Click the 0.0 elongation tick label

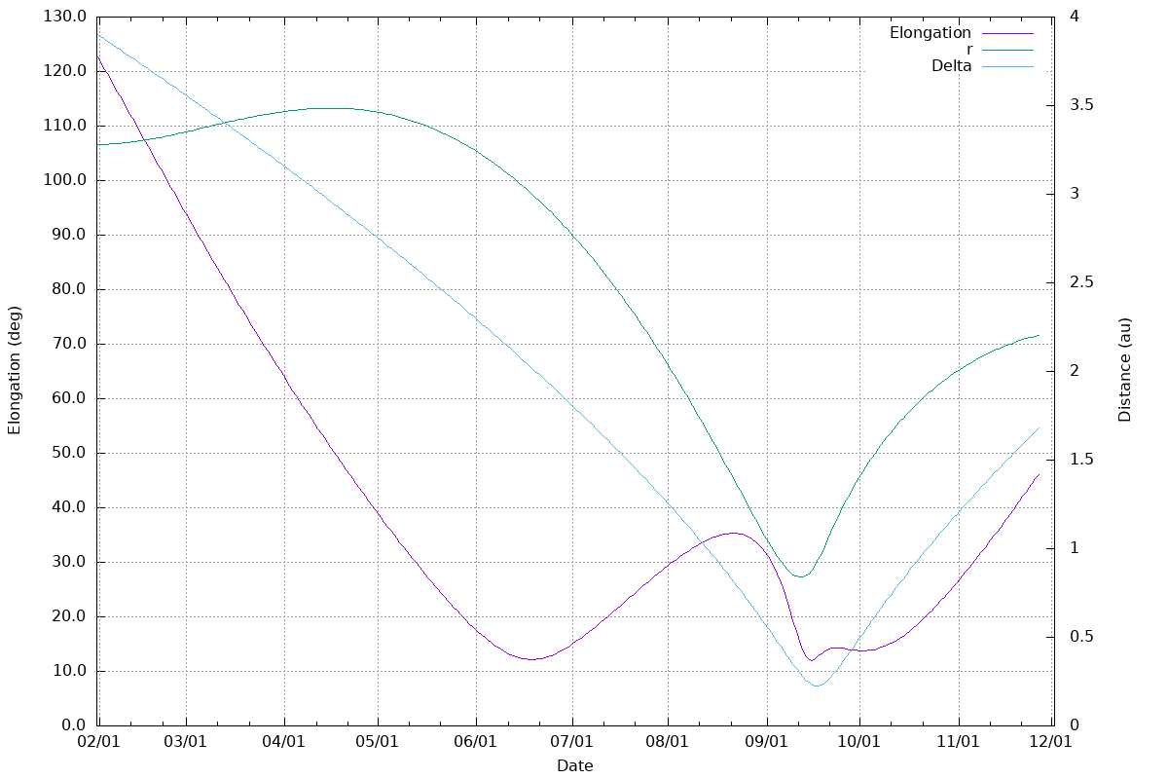tap(75, 725)
